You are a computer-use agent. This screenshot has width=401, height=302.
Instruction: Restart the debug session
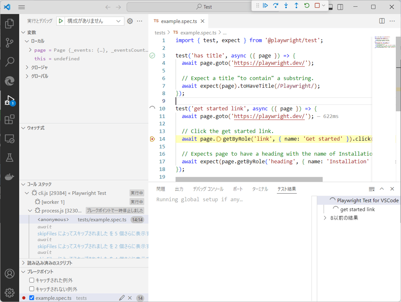307,6
